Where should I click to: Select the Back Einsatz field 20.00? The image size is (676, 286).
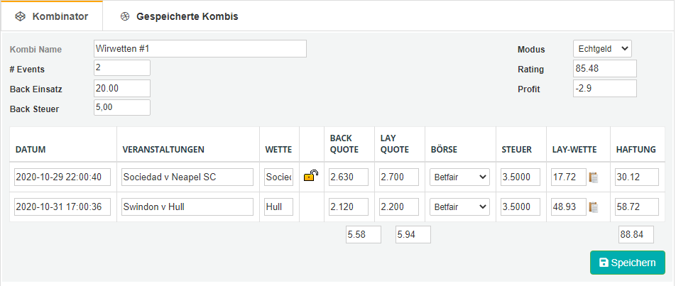pos(122,88)
